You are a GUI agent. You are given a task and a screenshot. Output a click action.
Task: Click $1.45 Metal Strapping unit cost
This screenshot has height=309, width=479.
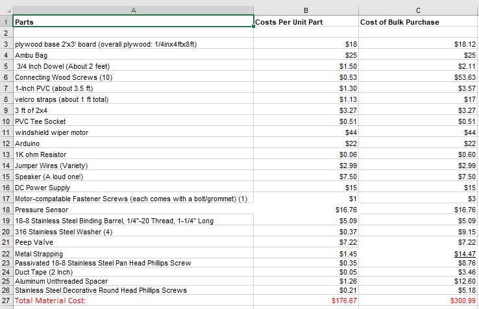click(x=306, y=253)
